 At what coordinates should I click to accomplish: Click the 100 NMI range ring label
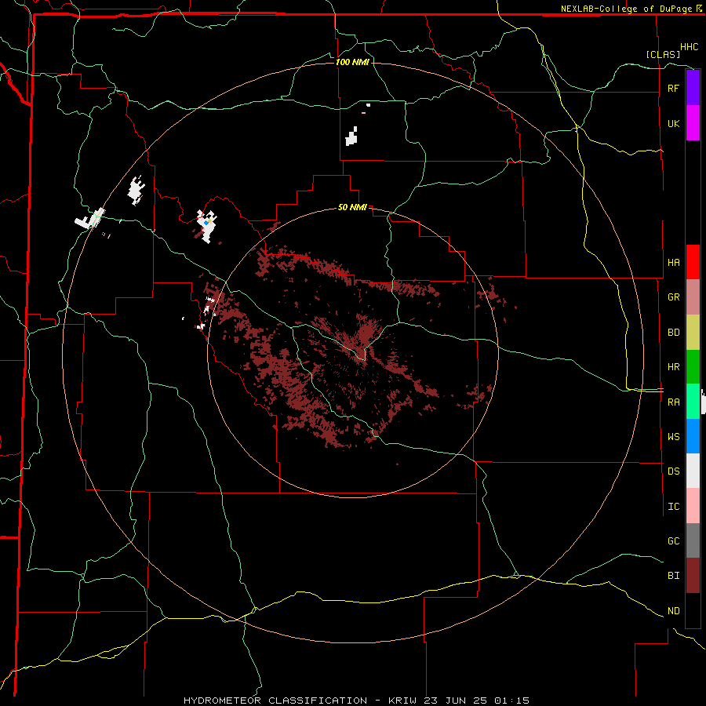click(352, 62)
